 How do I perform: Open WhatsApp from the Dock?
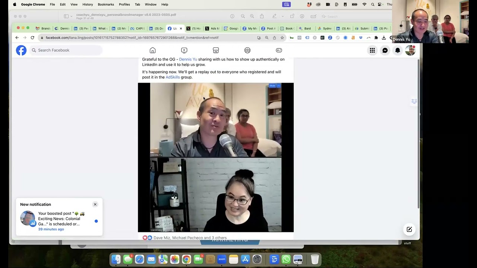click(x=286, y=259)
